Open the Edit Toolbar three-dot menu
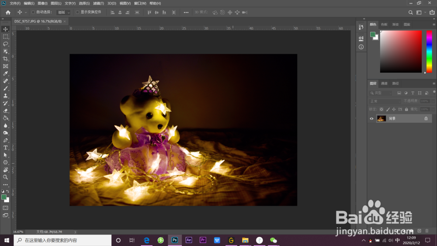 pyautogui.click(x=5, y=185)
